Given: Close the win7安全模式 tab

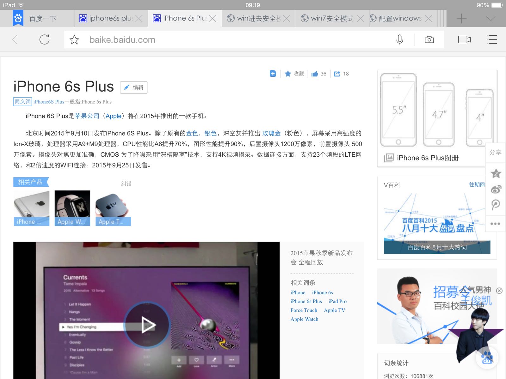Looking at the screenshot, I should tap(360, 19).
